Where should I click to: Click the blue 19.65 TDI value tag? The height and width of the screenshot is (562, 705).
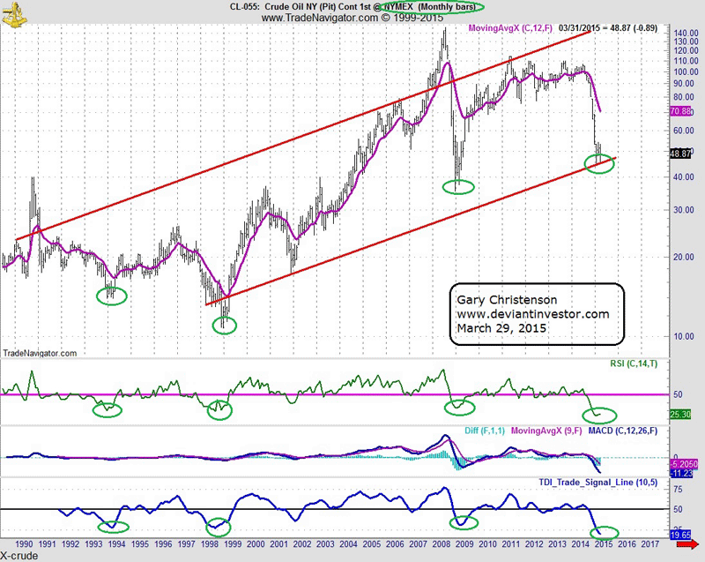pyautogui.click(x=679, y=534)
